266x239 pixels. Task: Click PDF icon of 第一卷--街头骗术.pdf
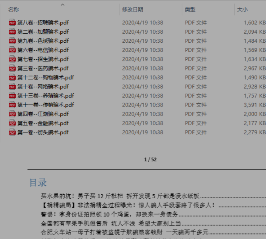12,132
